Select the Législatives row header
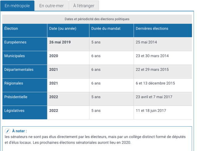This screenshot has height=151, width=197. pos(14,110)
